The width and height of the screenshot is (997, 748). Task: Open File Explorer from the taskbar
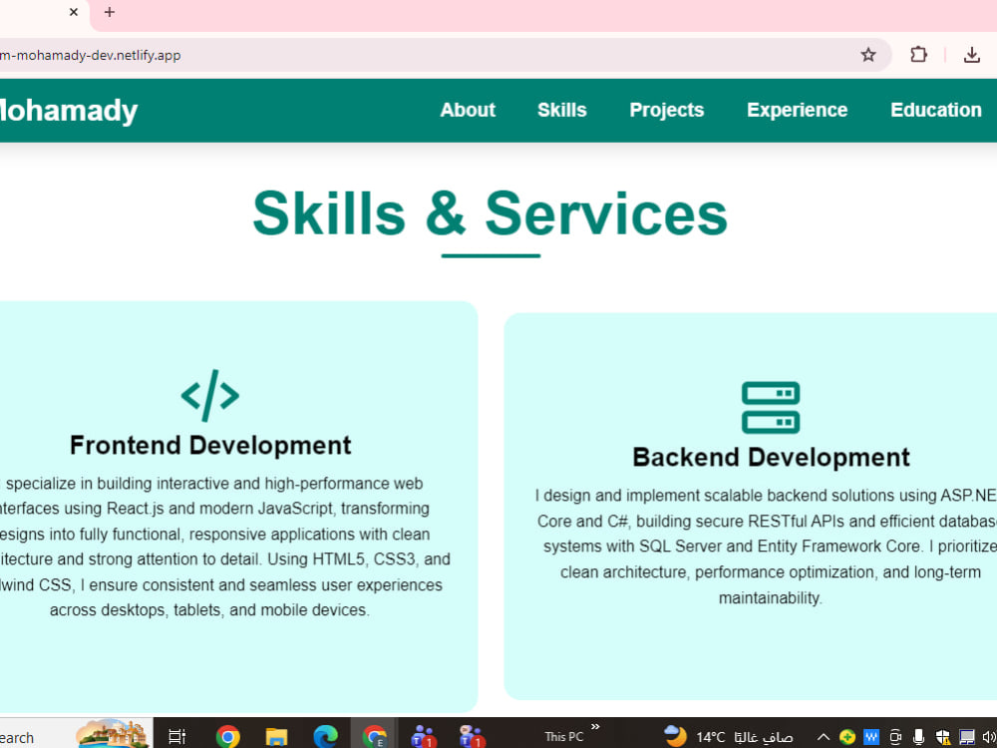pos(276,737)
